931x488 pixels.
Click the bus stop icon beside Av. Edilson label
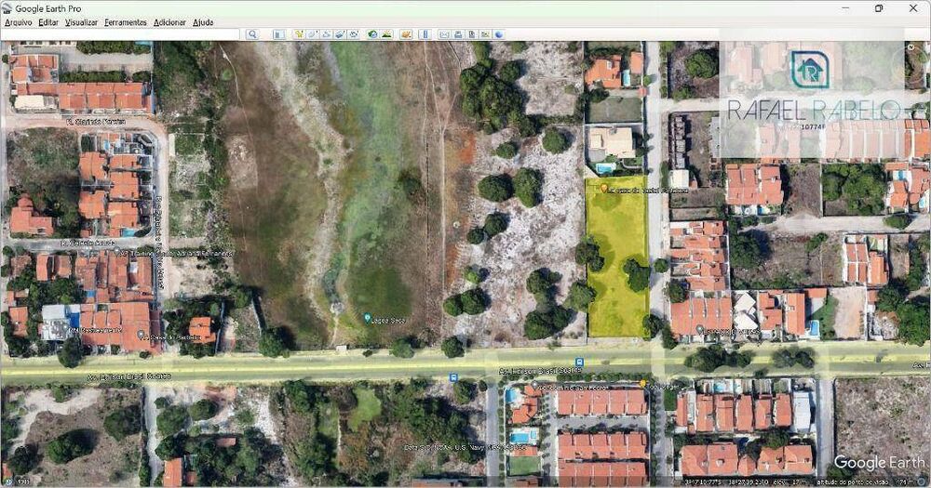point(579,362)
